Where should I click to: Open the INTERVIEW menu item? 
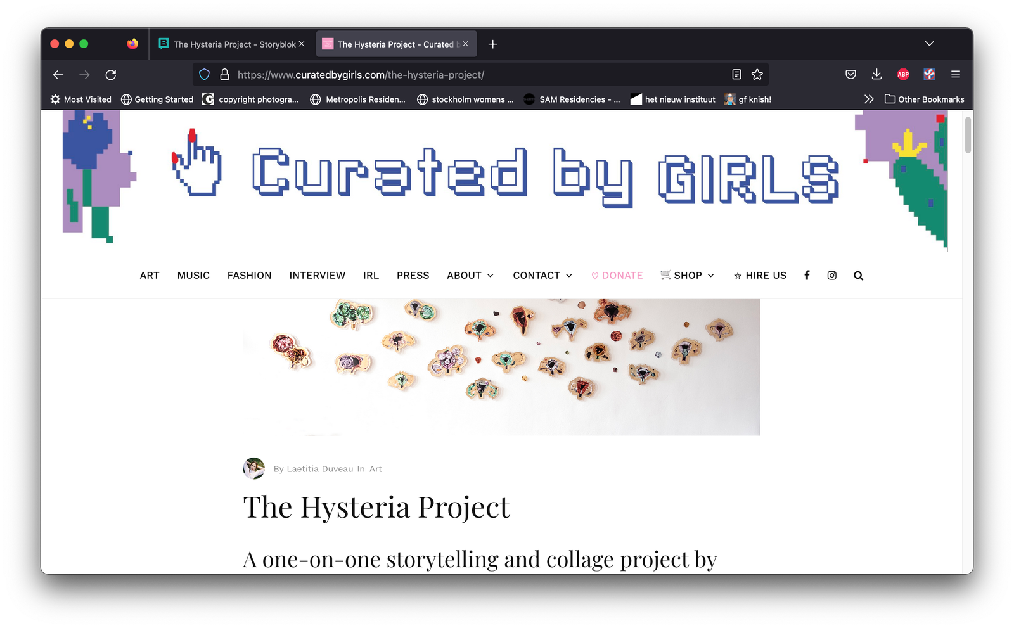click(x=317, y=275)
